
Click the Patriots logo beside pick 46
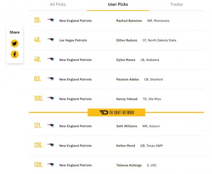[x=50, y=40]
